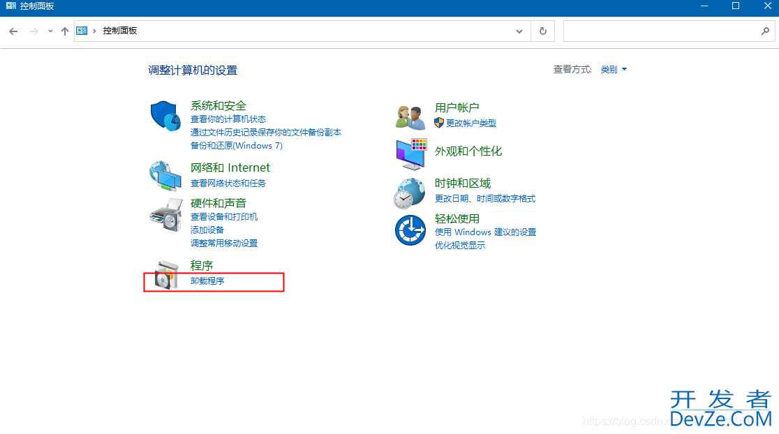Open the 程序 category heading
The image size is (779, 434).
pyautogui.click(x=202, y=266)
